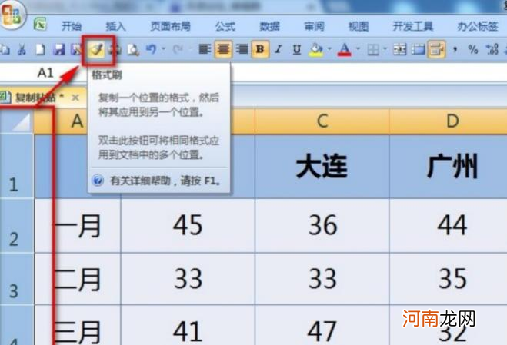Open the 视图 ribbon tab
Image resolution: width=507 pixels, height=345 pixels.
[x=359, y=26]
